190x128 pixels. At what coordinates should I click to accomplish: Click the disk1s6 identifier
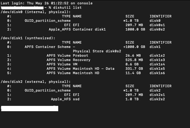157,73
